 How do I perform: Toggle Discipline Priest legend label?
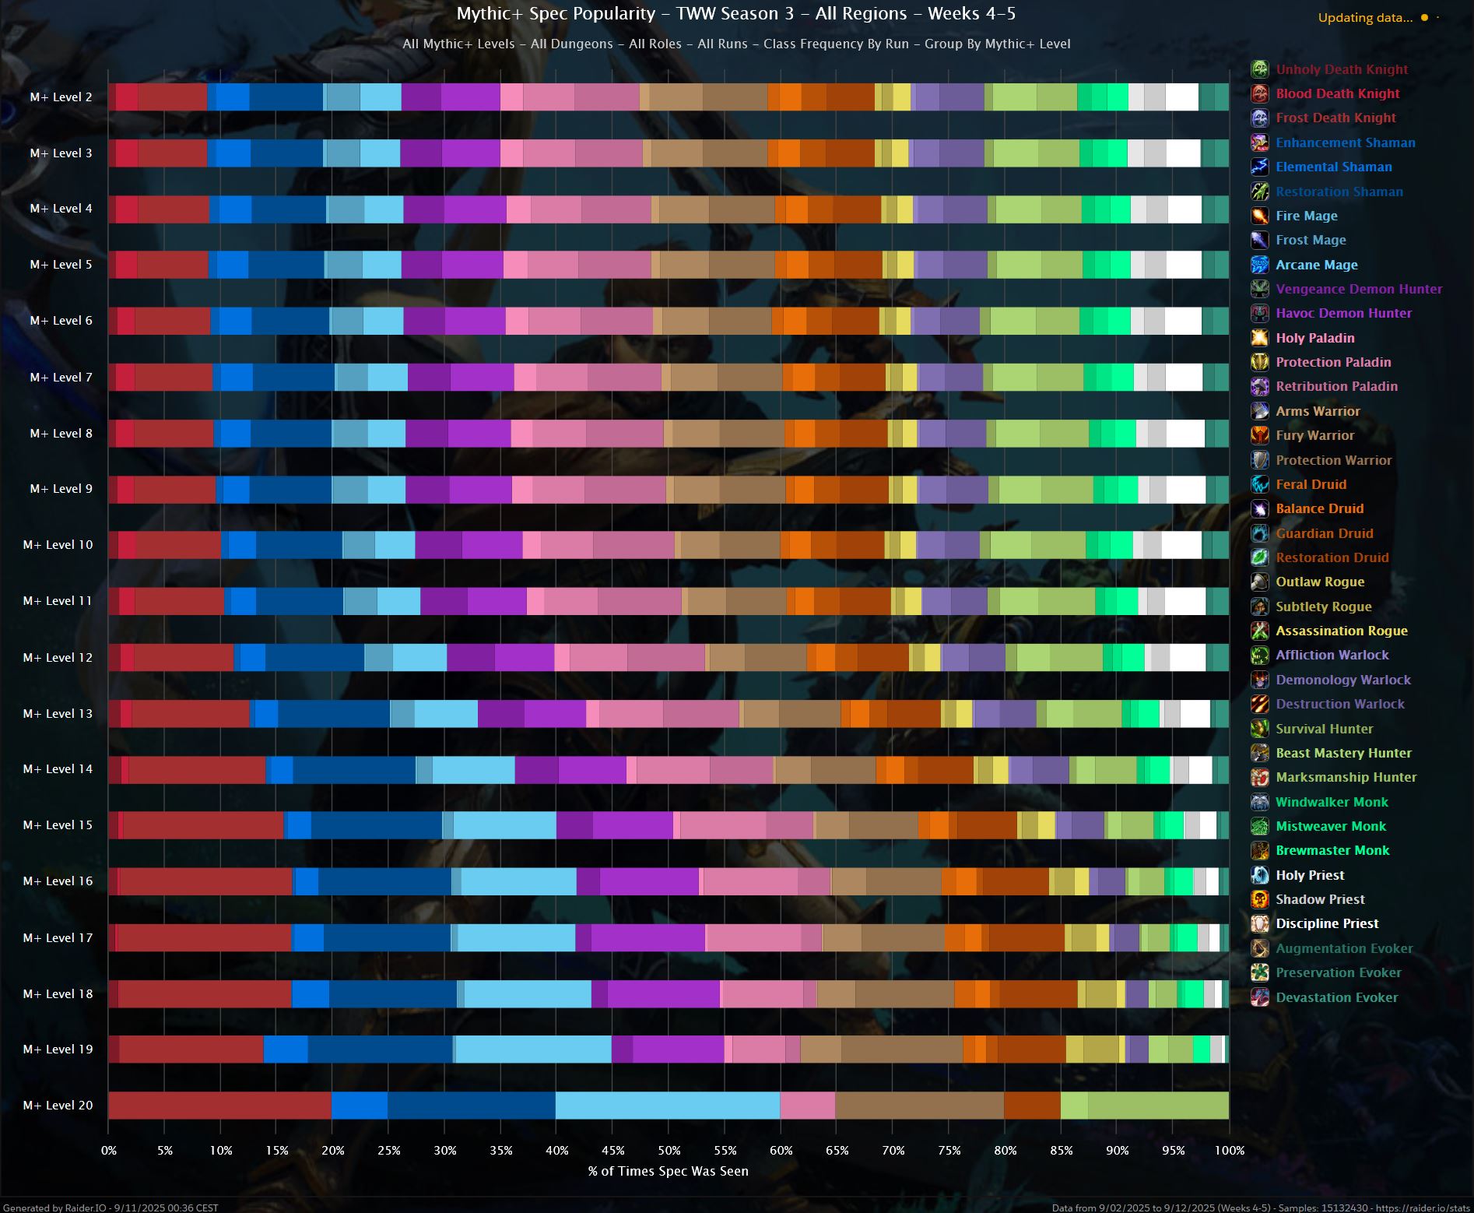(x=1327, y=923)
